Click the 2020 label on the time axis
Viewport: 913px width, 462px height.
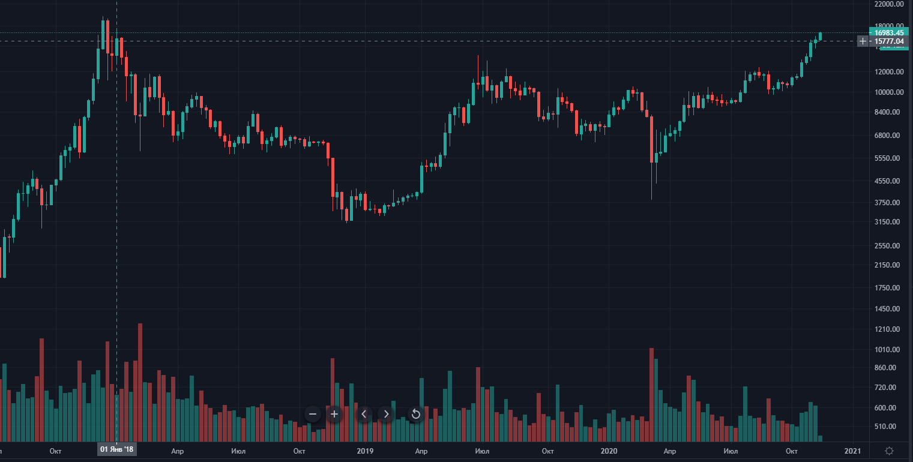click(610, 451)
